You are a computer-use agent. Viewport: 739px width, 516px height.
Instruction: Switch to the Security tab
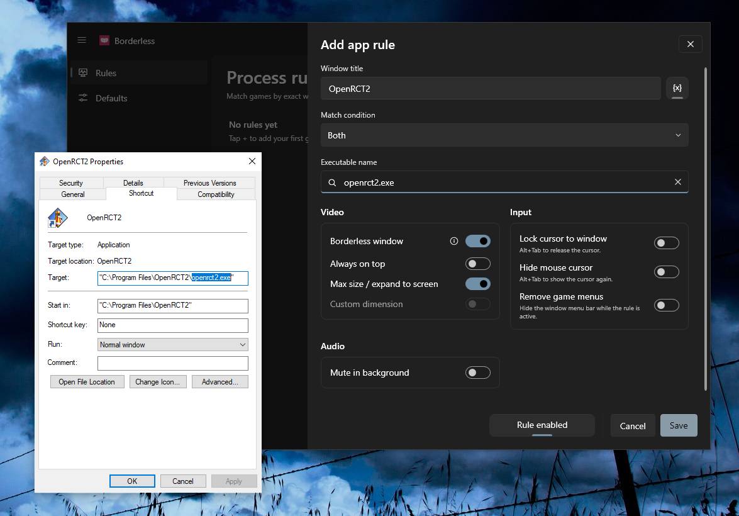pyautogui.click(x=70, y=183)
